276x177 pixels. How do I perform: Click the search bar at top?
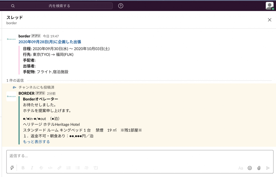(x=59, y=6)
